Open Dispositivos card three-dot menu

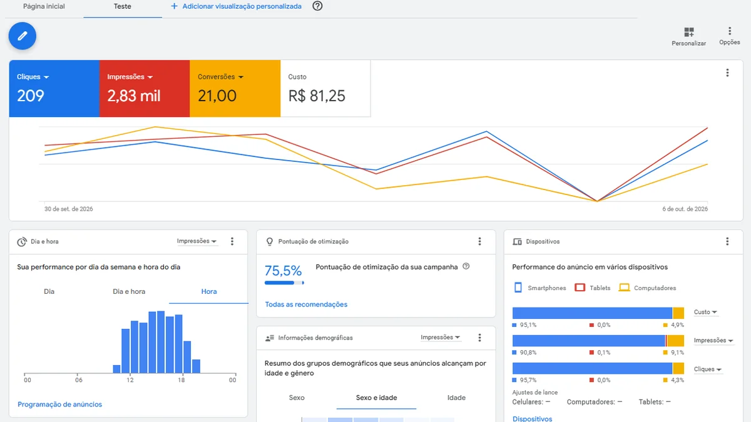727,241
